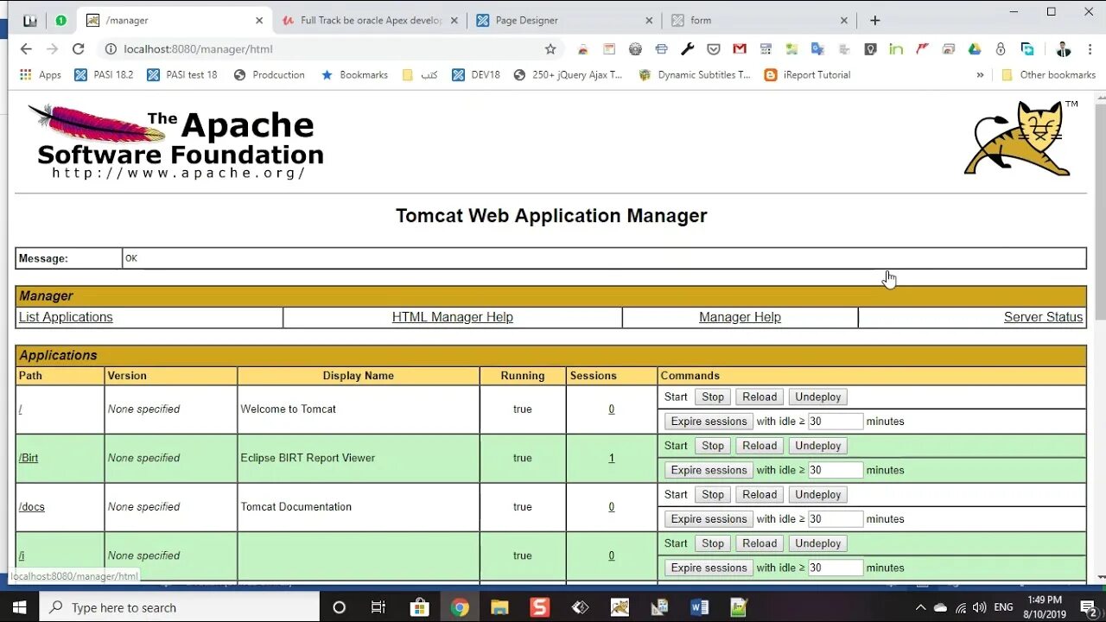Open the ENG language indicator
The height and width of the screenshot is (622, 1106).
pos(1003,607)
